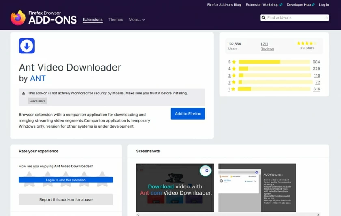
Task: Open the 72 two-star reviews count
Action: (x=318, y=82)
